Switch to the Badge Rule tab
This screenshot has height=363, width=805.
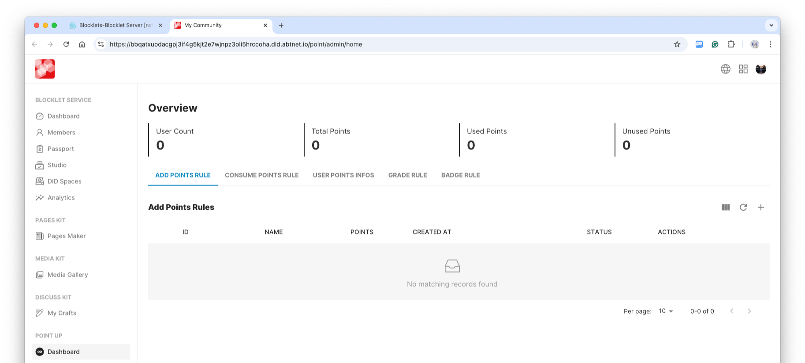[x=460, y=175]
